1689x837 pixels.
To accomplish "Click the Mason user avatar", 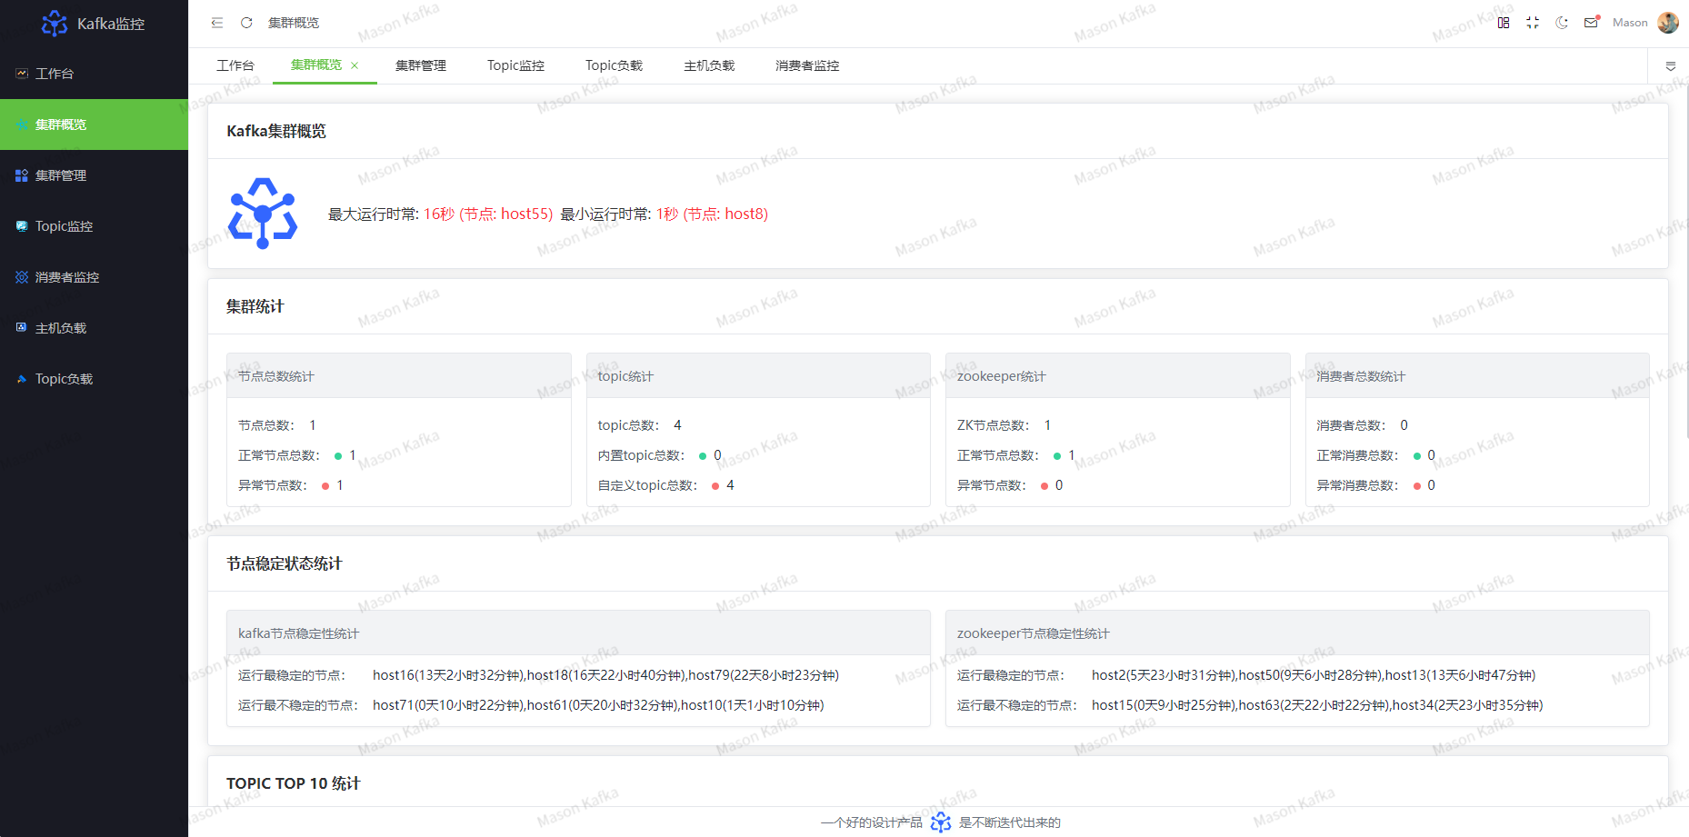I will click(x=1668, y=23).
